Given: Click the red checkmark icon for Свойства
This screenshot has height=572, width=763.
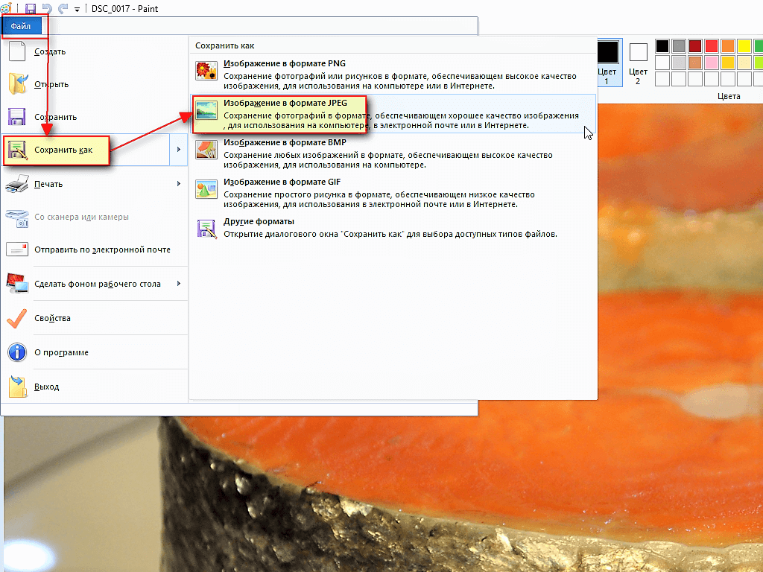Looking at the screenshot, I should [x=17, y=318].
